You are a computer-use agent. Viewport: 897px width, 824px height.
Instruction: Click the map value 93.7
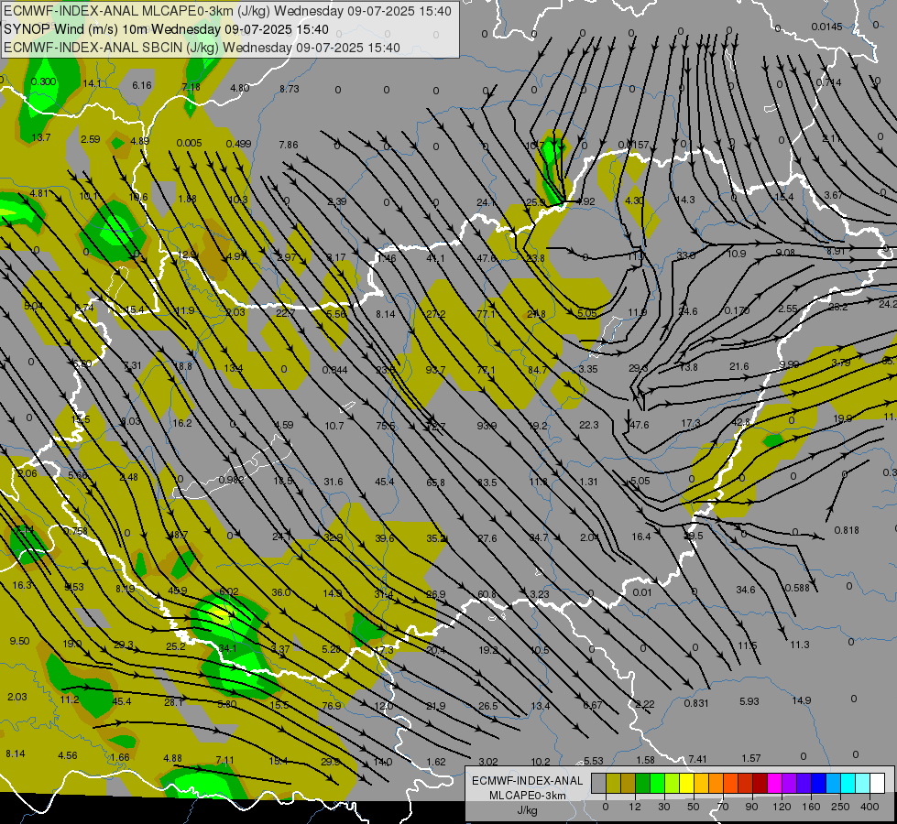435,370
